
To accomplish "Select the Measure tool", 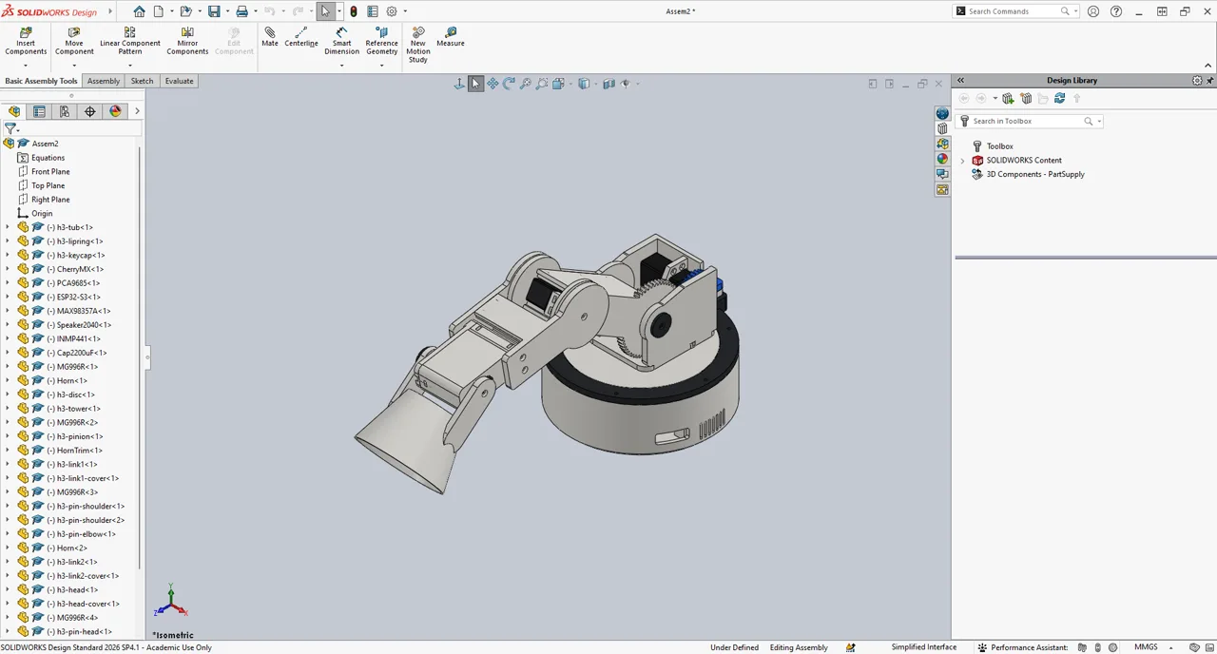I will point(451,37).
